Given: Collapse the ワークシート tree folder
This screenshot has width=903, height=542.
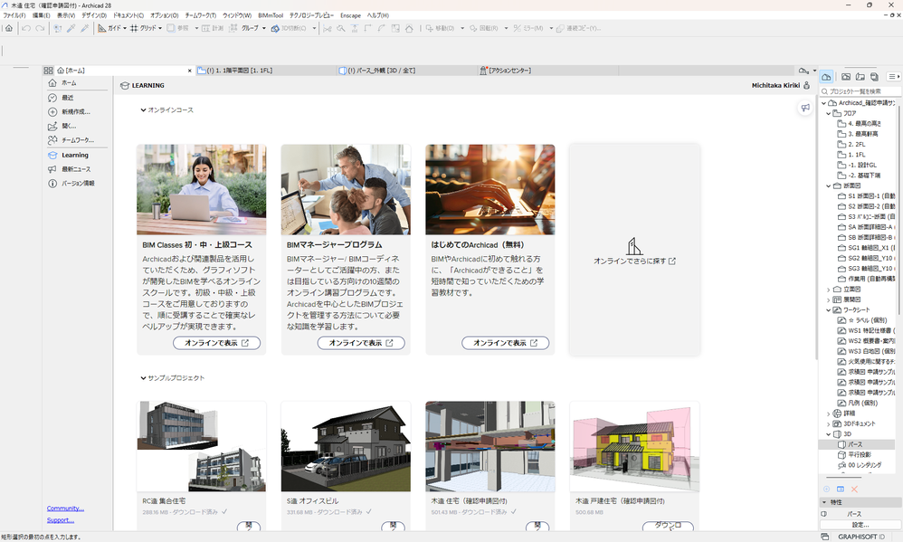Looking at the screenshot, I should 829,310.
